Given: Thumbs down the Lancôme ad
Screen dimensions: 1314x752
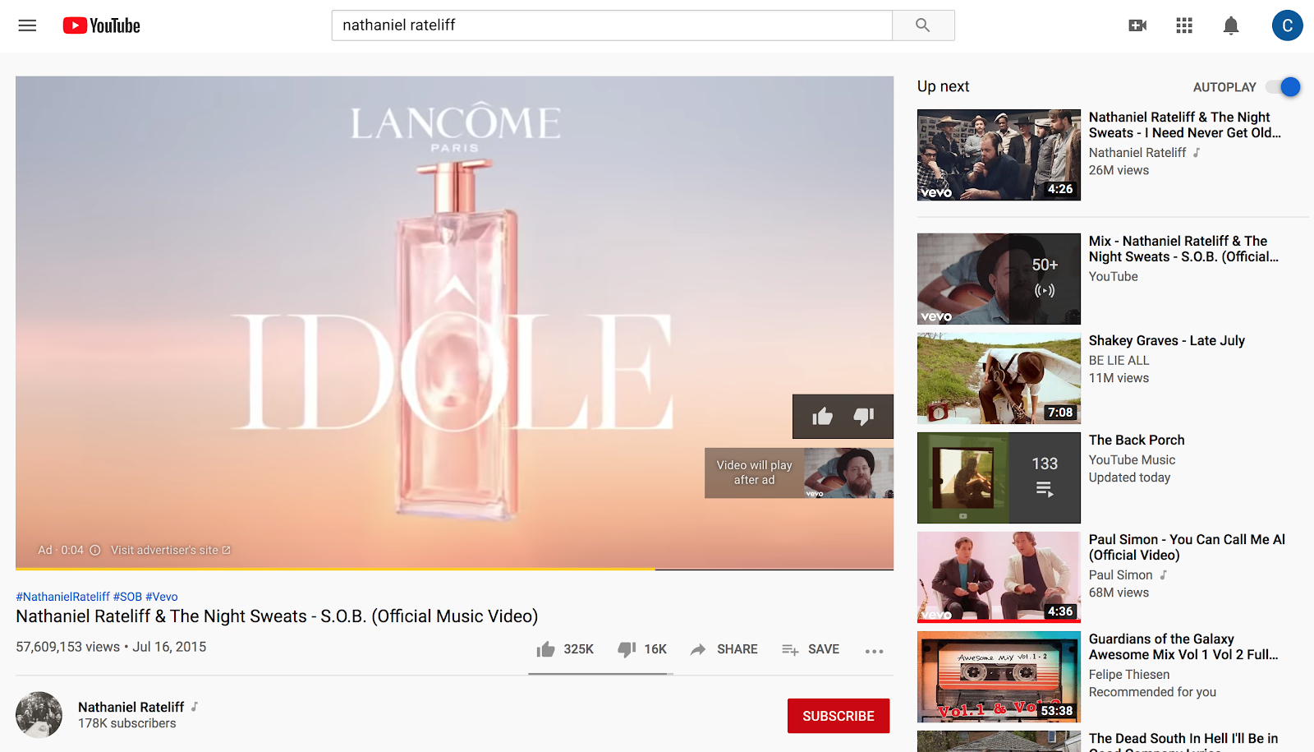Looking at the screenshot, I should pos(863,417).
